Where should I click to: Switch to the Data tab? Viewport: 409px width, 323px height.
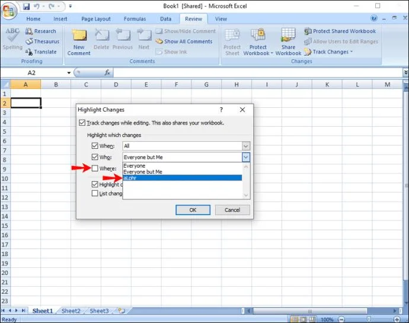tap(165, 19)
